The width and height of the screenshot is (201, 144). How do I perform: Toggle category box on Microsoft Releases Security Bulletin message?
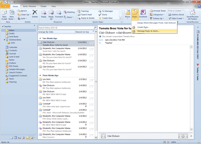pyautogui.click(x=90, y=111)
